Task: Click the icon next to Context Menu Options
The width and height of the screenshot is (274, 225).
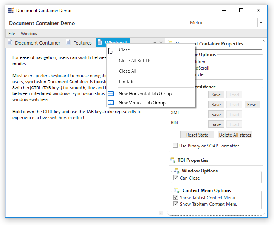Action: coord(176,191)
